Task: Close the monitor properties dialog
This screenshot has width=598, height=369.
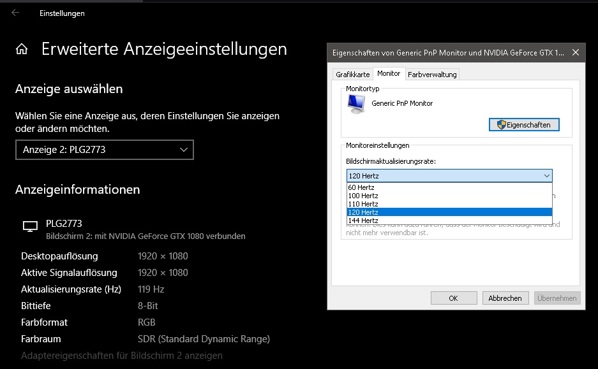Action: pyautogui.click(x=576, y=52)
